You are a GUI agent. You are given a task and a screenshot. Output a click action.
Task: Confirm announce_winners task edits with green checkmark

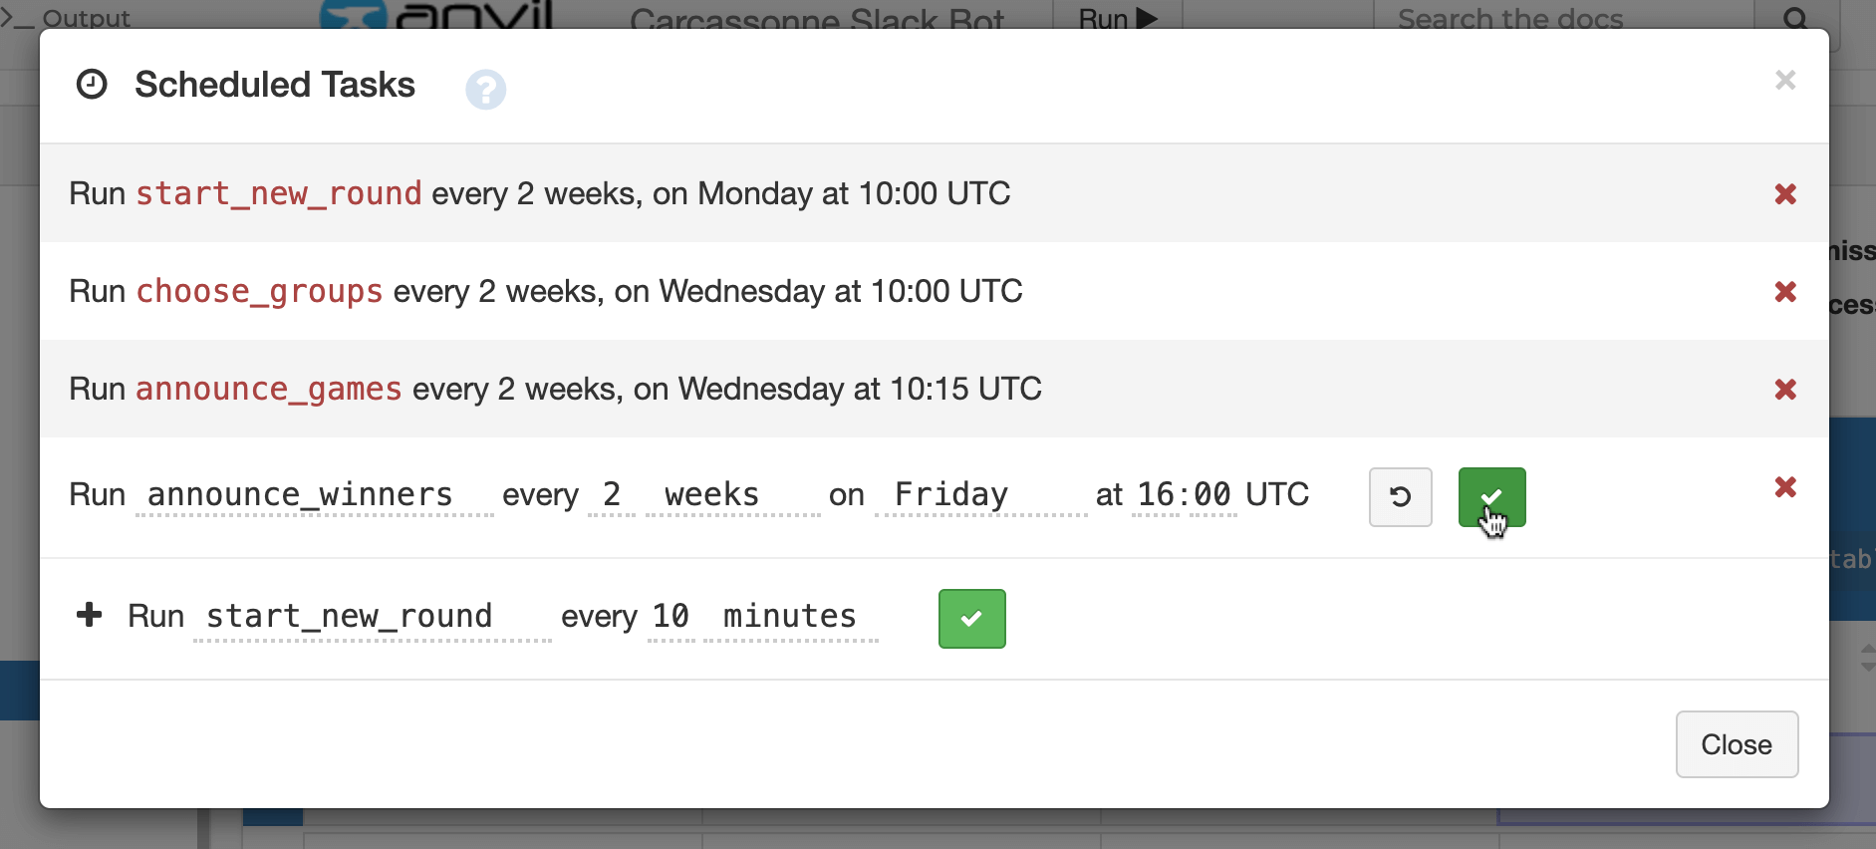(x=1491, y=496)
